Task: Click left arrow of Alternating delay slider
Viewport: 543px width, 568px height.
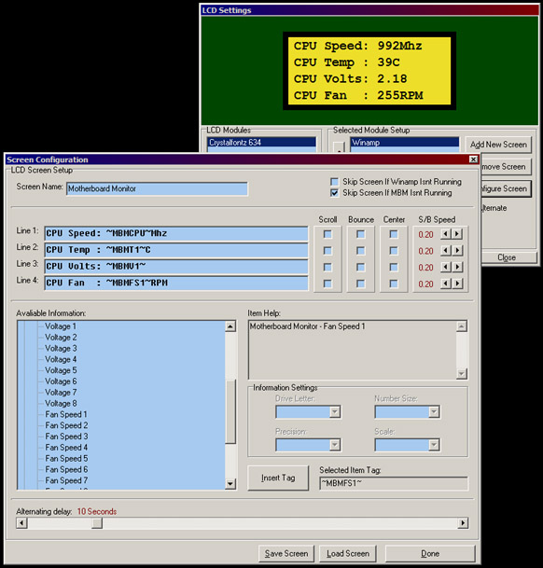Action: [x=22, y=522]
